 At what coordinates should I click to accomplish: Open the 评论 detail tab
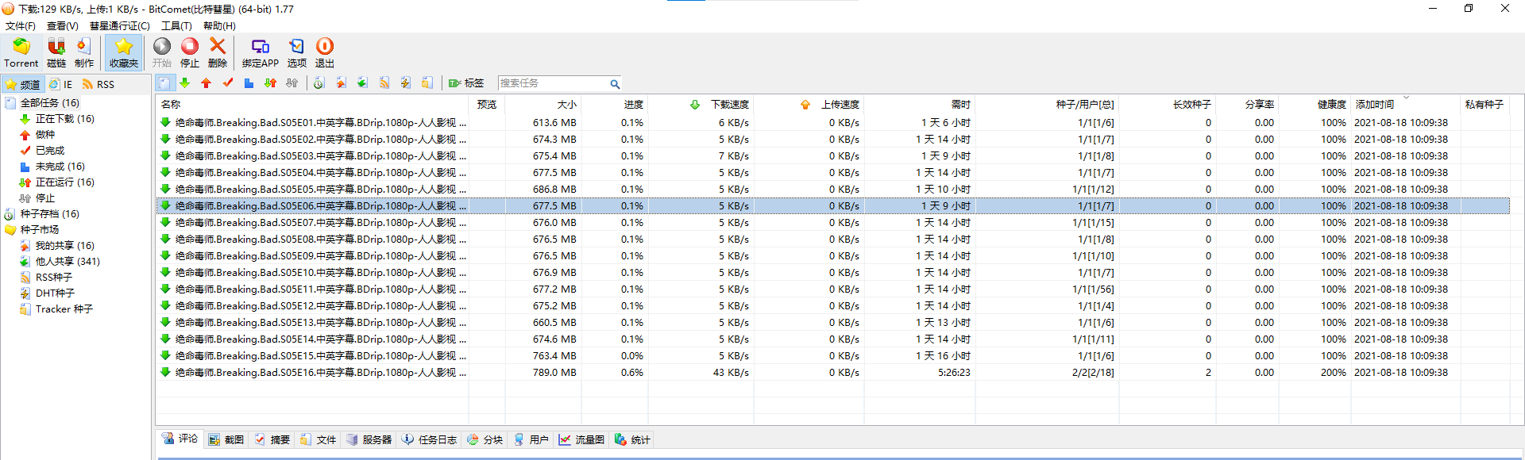coord(180,439)
